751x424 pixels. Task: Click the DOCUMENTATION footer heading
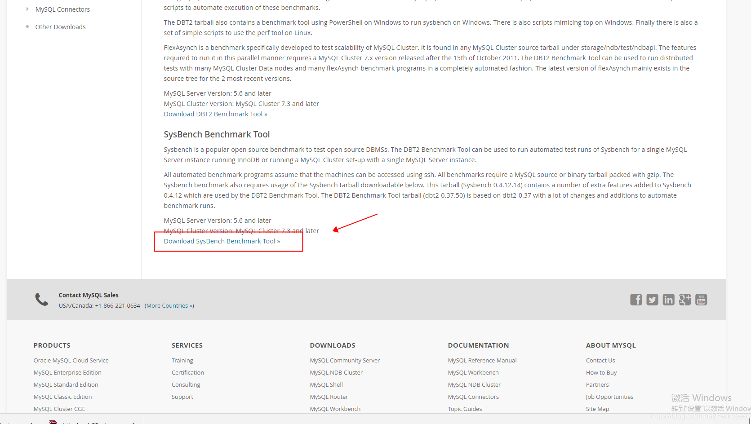click(478, 345)
